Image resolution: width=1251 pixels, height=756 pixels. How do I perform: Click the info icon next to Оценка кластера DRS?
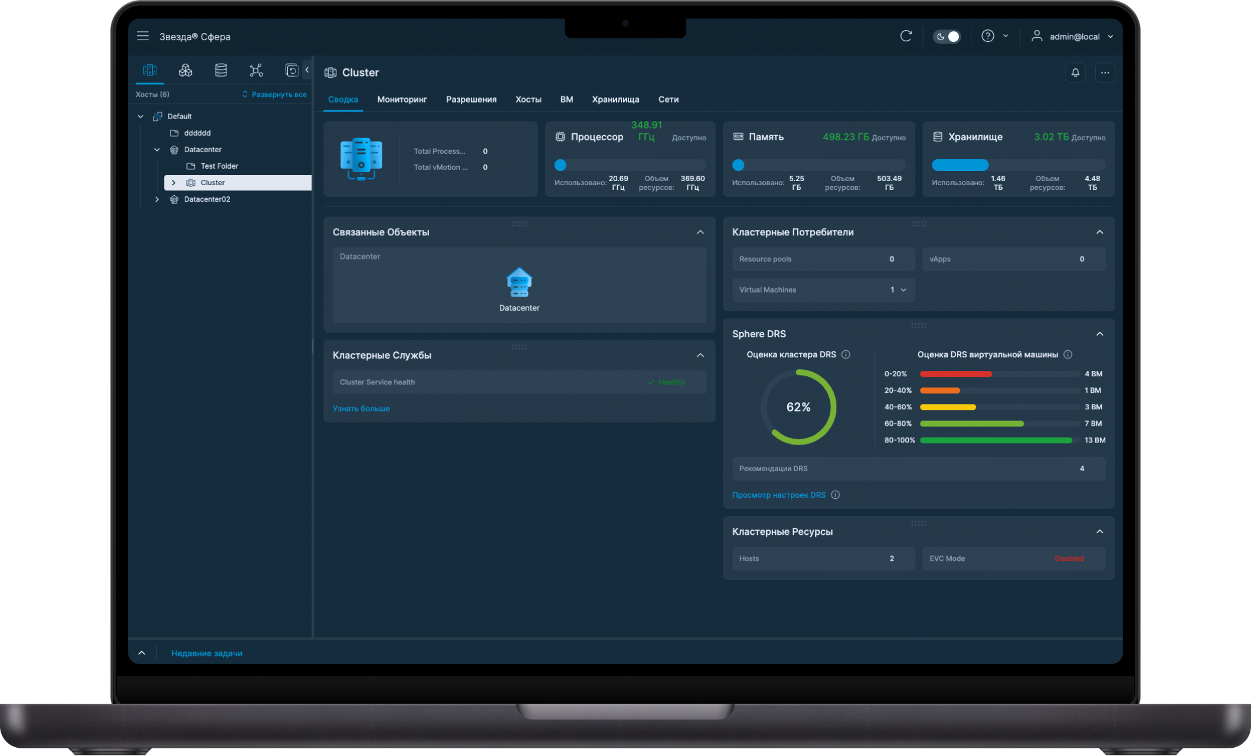(x=846, y=354)
